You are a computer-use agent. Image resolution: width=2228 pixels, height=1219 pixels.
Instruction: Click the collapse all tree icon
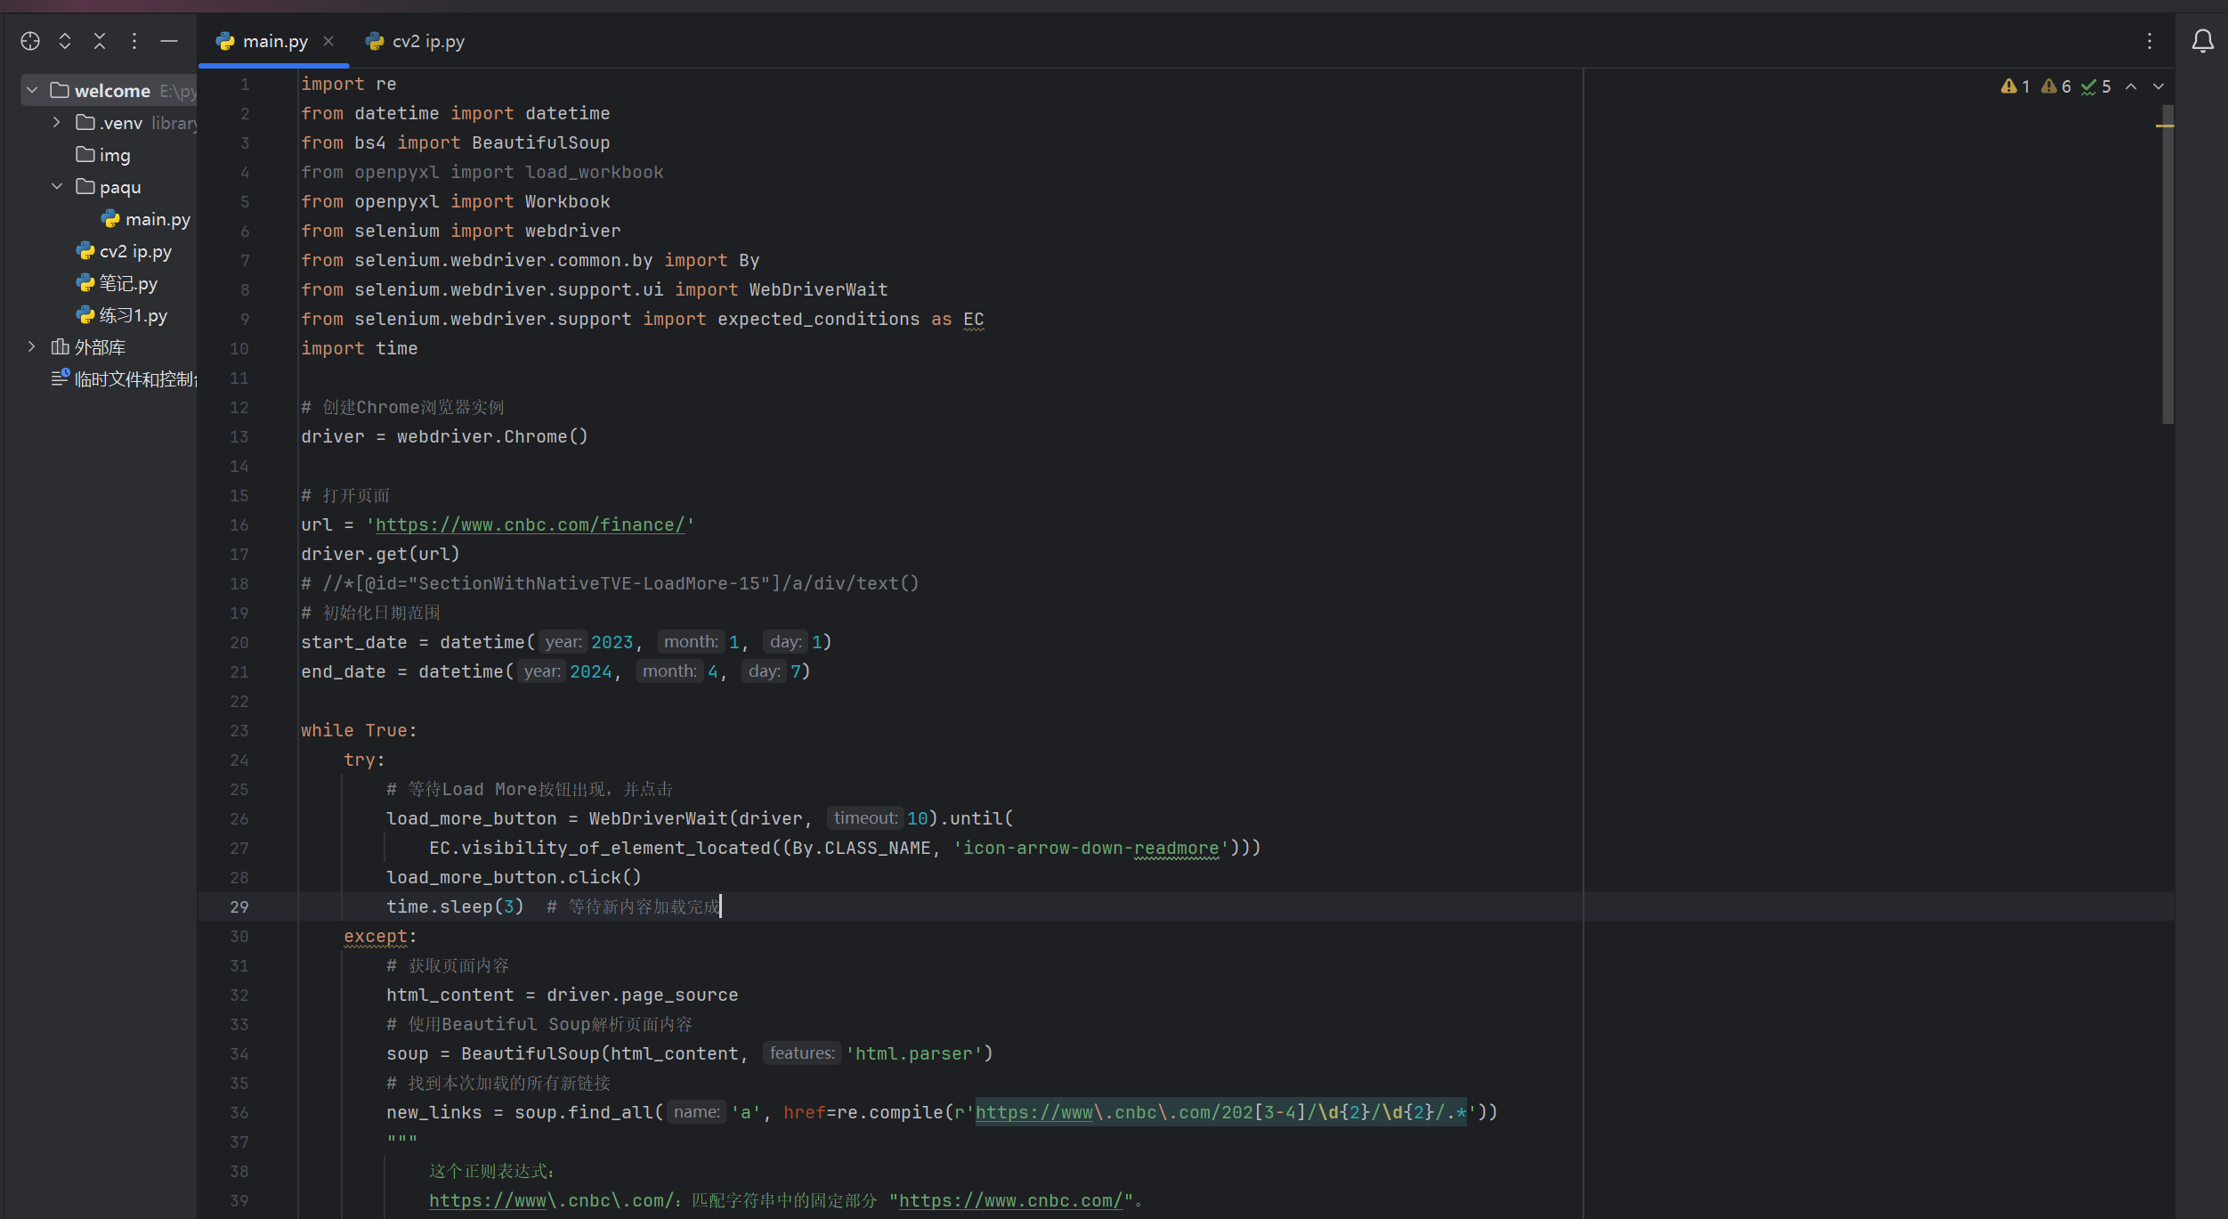coord(100,41)
